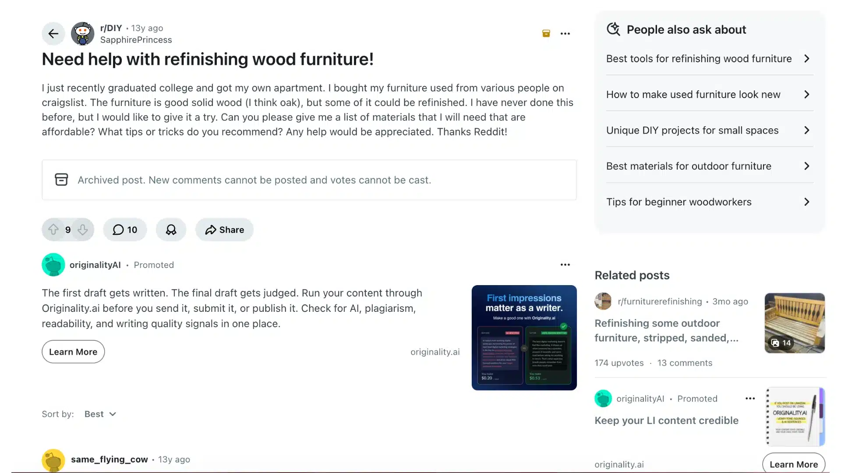Screen dimensions: 841x473
Task: Share the post
Action: [x=224, y=229]
